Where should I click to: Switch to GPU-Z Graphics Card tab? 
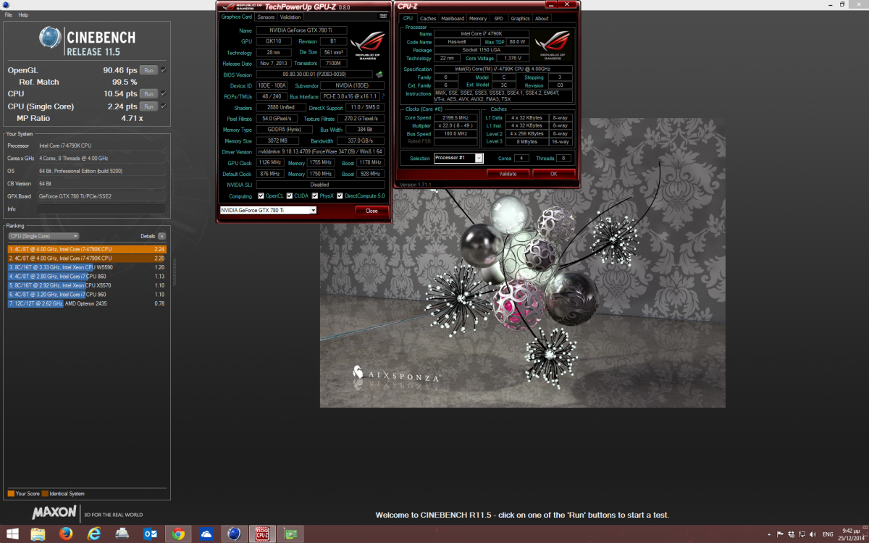[237, 17]
